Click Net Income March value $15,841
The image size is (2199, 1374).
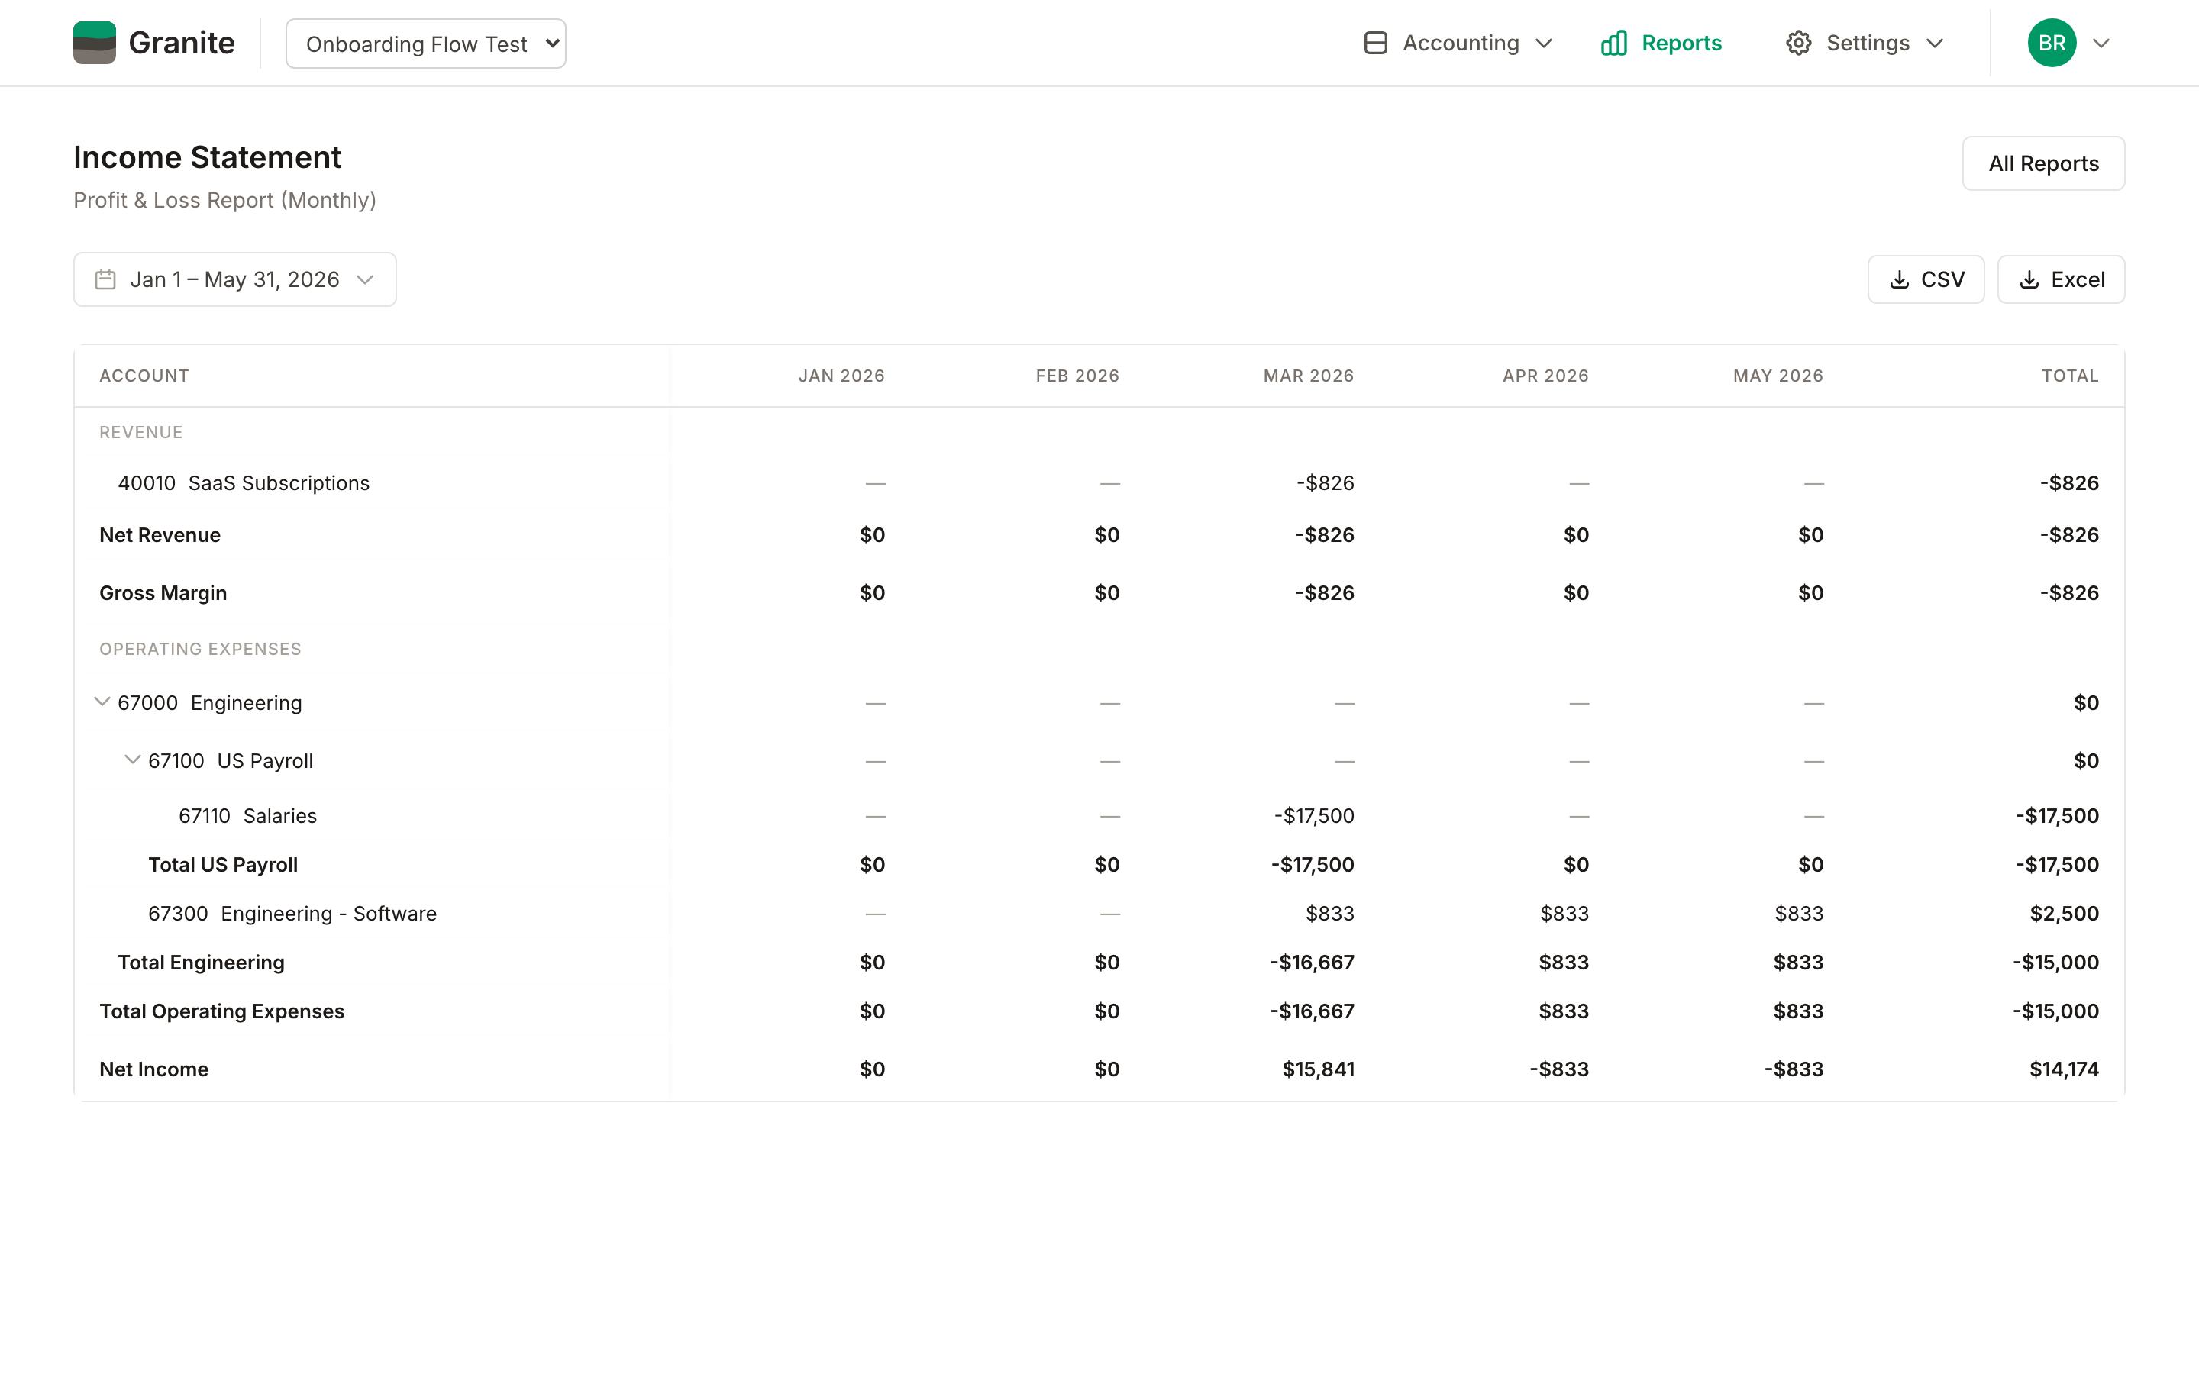pyautogui.click(x=1319, y=1069)
